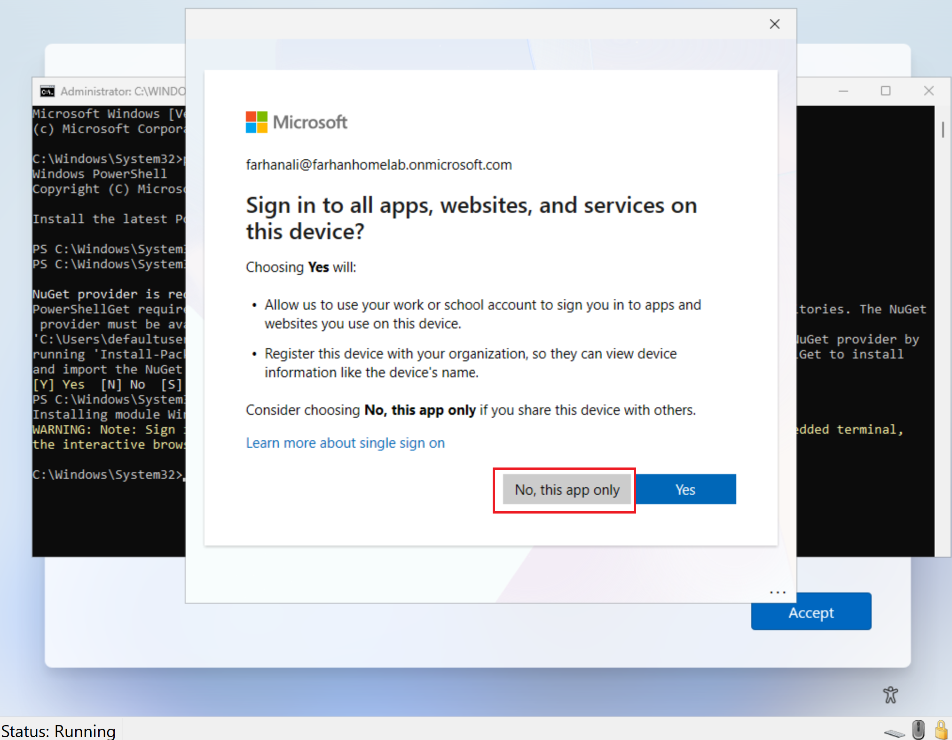The width and height of the screenshot is (952, 740).
Task: Click the Administrator Command Prompt title bar
Action: [x=122, y=91]
